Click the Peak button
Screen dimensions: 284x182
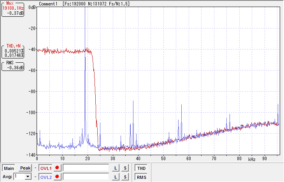(25, 168)
